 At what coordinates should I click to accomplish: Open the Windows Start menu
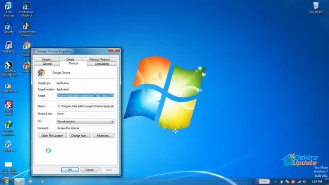[6, 181]
